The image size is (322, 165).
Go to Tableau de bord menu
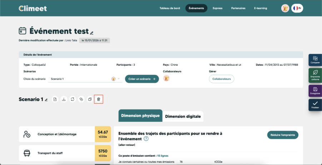(x=170, y=8)
